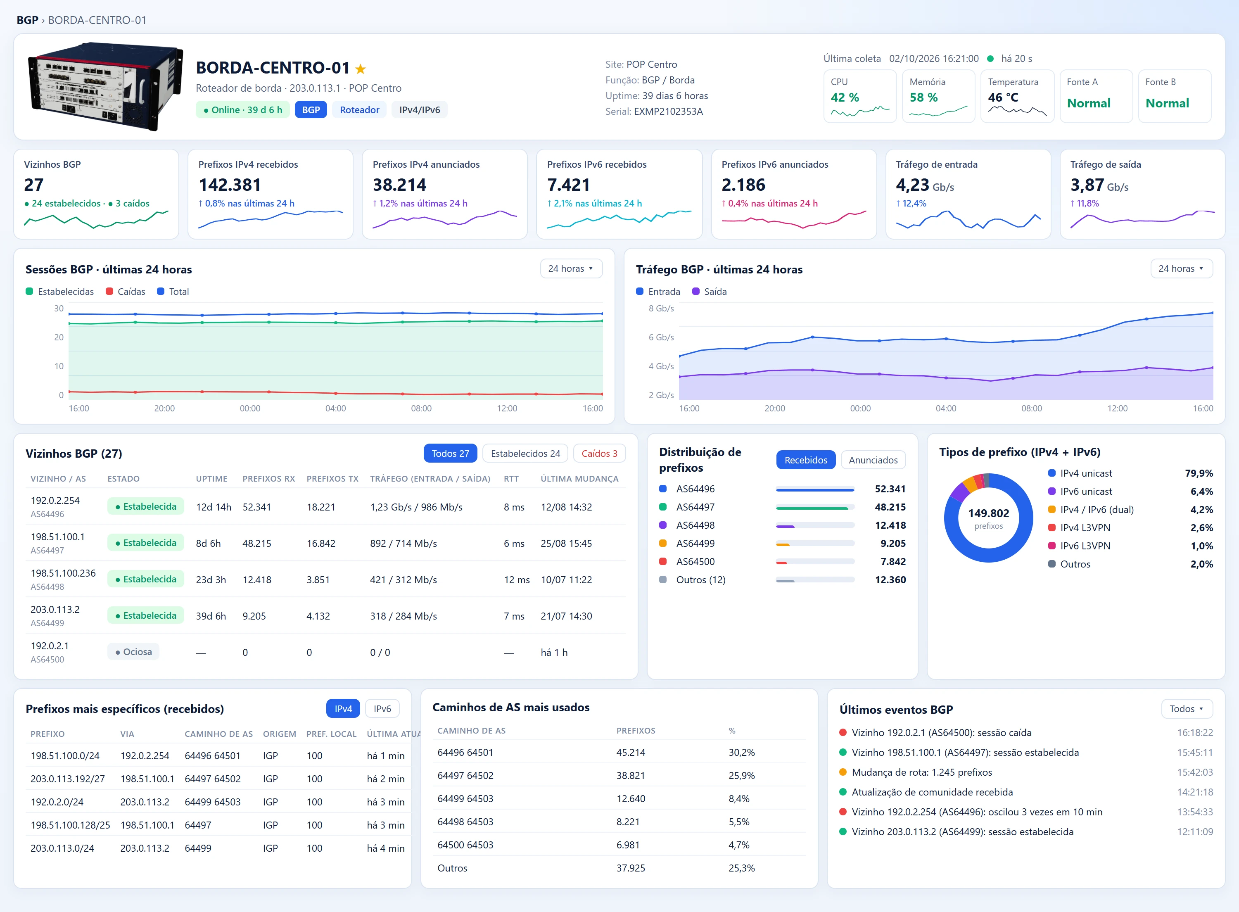Image resolution: width=1239 pixels, height=912 pixels.
Task: Switch to the IPv6 tab in Prefixos mais específicos
Action: click(382, 709)
